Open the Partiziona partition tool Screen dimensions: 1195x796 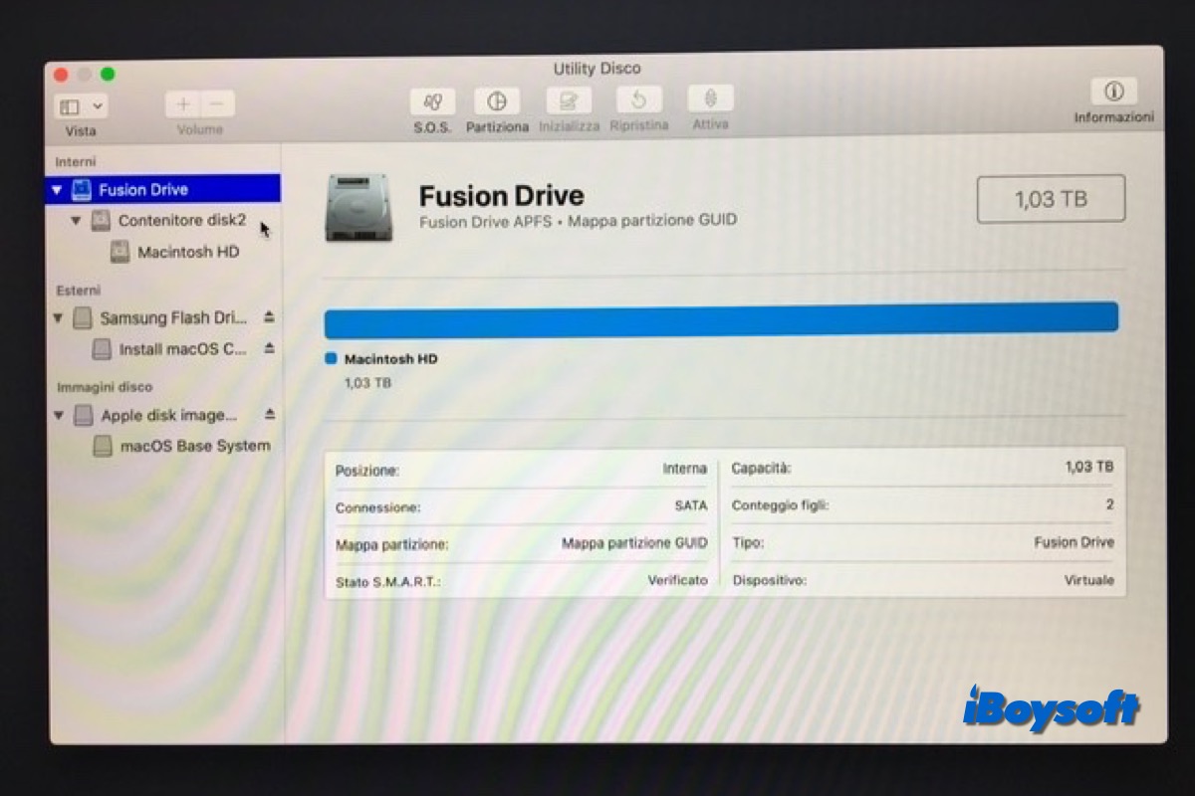pos(497,102)
